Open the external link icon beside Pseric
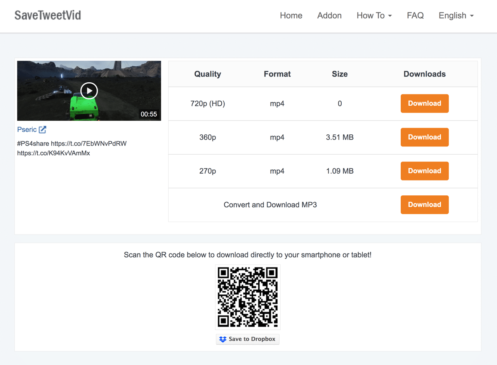 pos(43,130)
